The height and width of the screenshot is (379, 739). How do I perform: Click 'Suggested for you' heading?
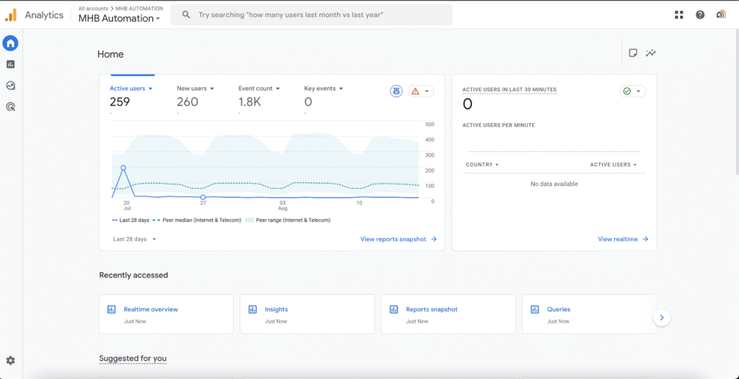click(x=133, y=358)
